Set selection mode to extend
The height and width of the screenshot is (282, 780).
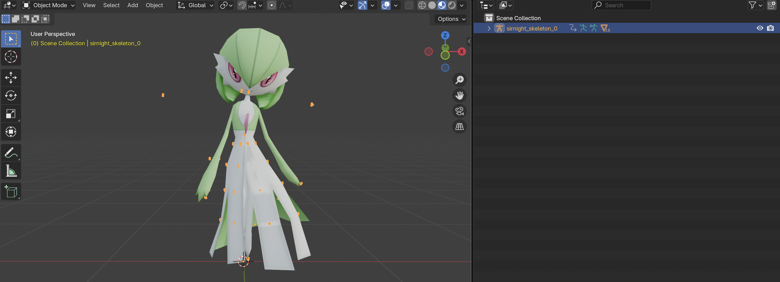tap(16, 19)
